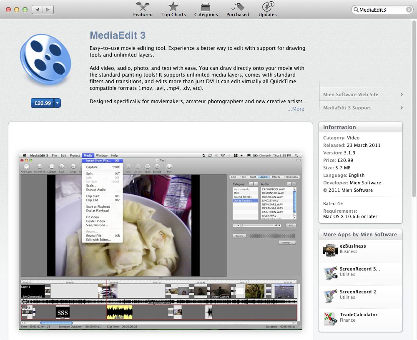417x340 pixels.
Task: Click the Rated 4+ text
Action: click(333, 204)
